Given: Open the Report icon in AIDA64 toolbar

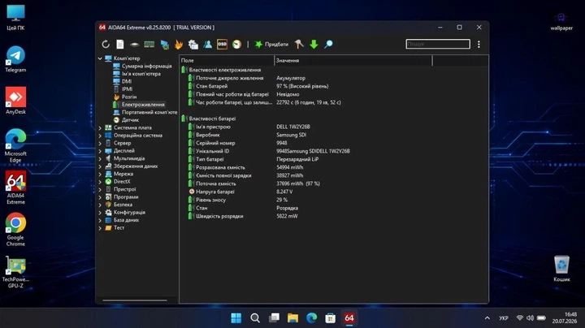Looking at the screenshot, I should click(x=119, y=45).
